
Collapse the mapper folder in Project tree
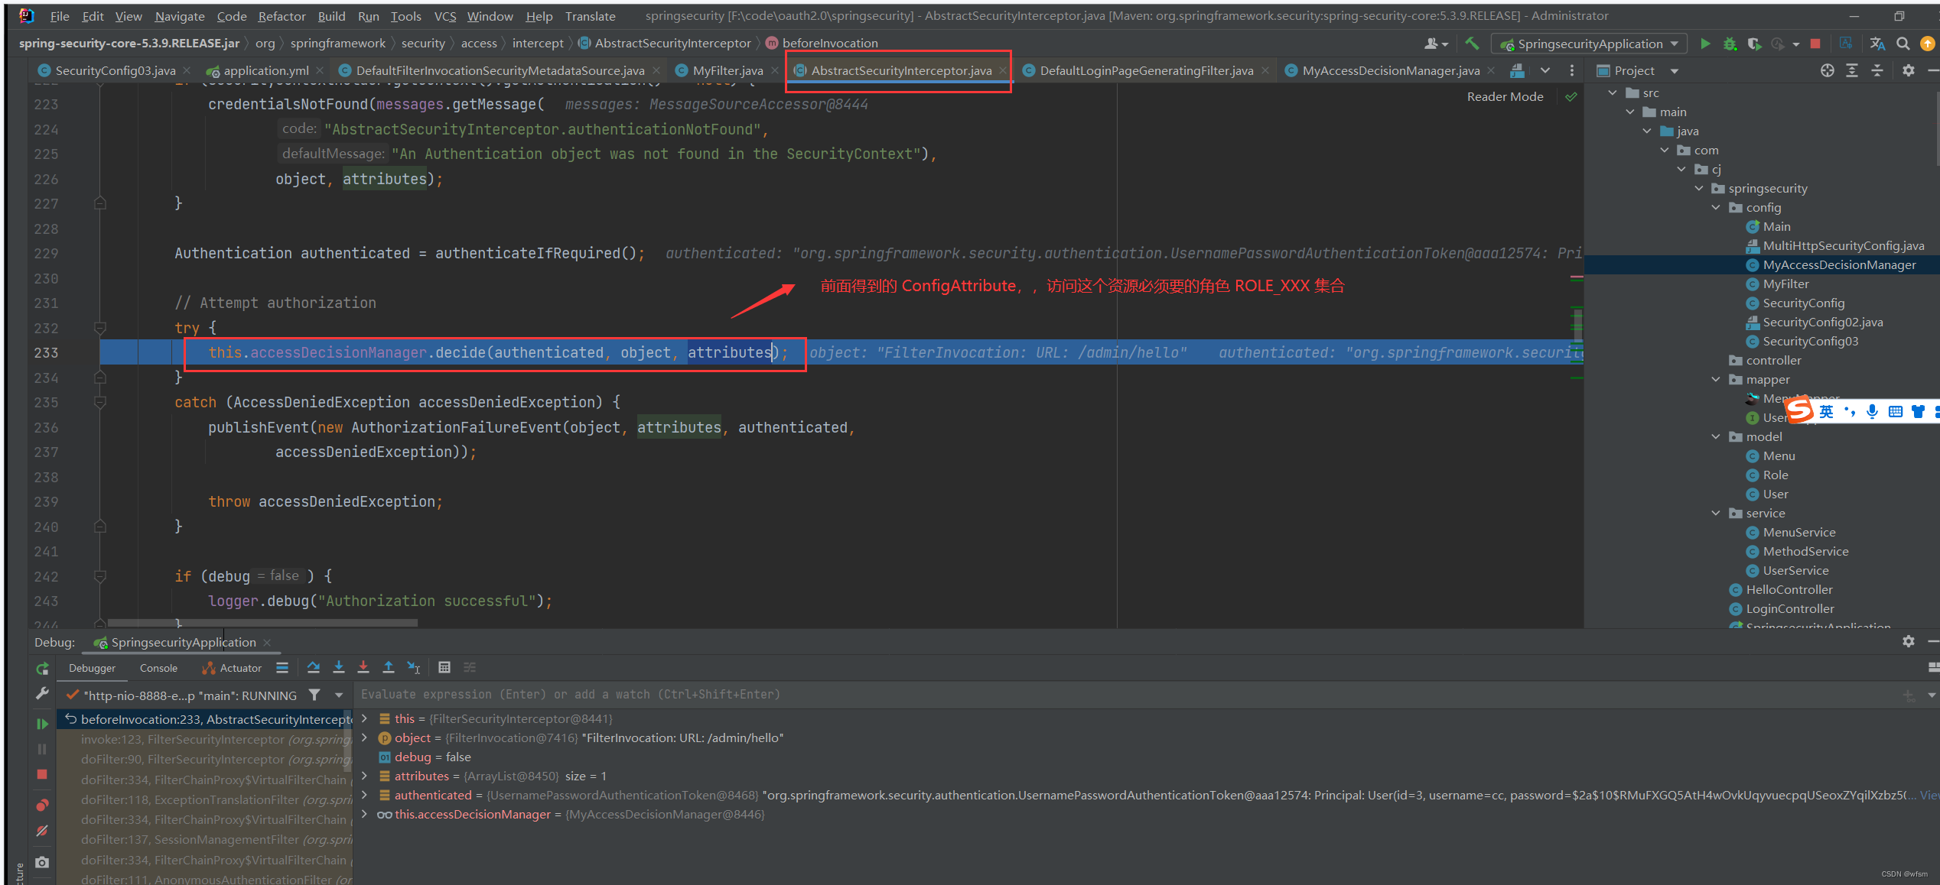1716,379
